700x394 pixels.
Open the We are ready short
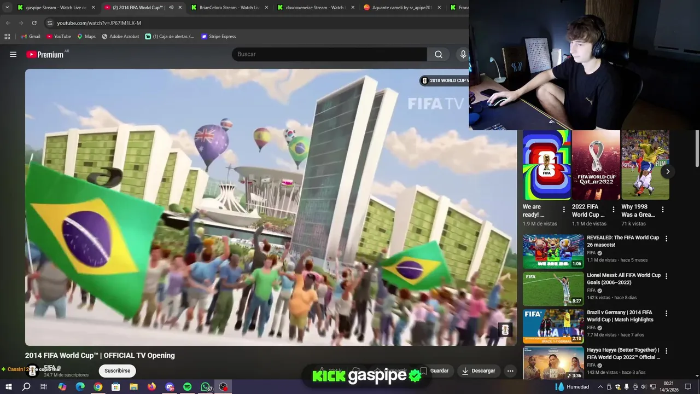(546, 165)
